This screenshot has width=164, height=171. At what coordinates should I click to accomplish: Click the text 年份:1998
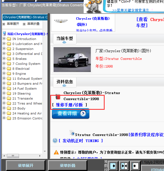(x=104, y=66)
